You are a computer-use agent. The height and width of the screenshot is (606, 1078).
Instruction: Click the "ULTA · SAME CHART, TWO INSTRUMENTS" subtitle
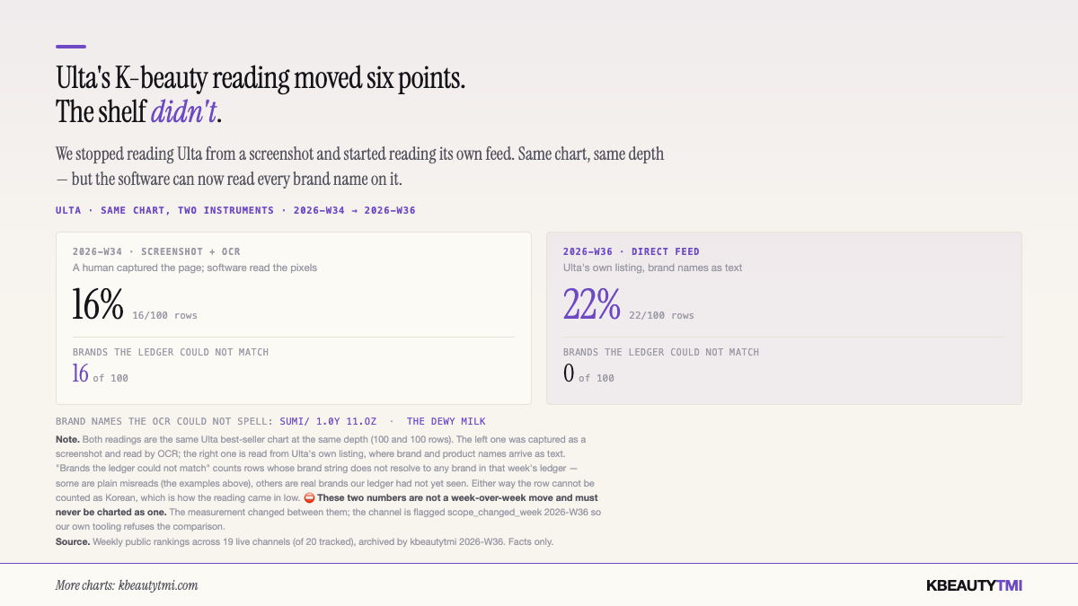coord(235,210)
